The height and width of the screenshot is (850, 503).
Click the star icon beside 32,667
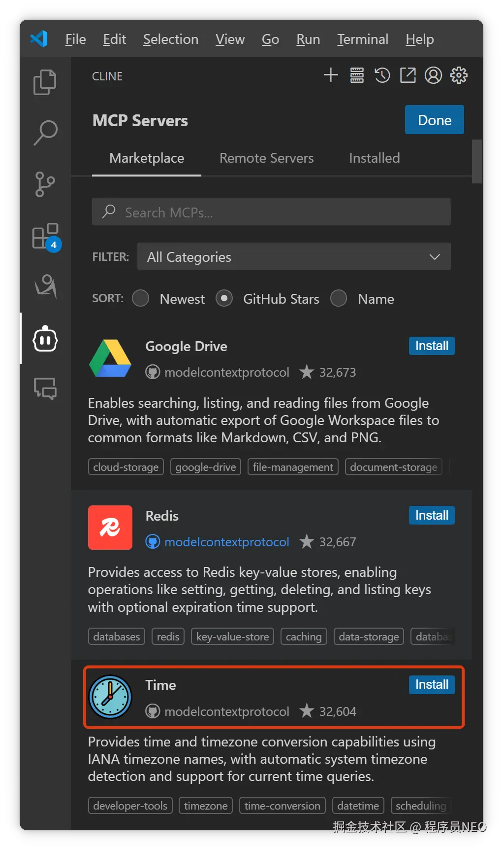[x=307, y=541]
